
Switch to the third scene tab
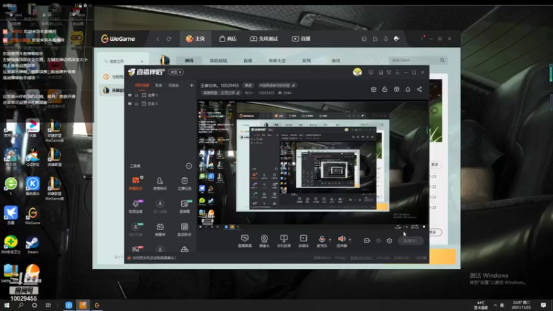174,85
